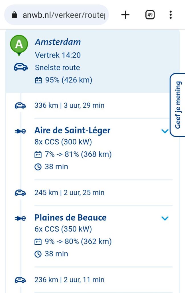185x293 pixels.
Task: Expand Plaines de Beauce charging details
Action: click(165, 219)
